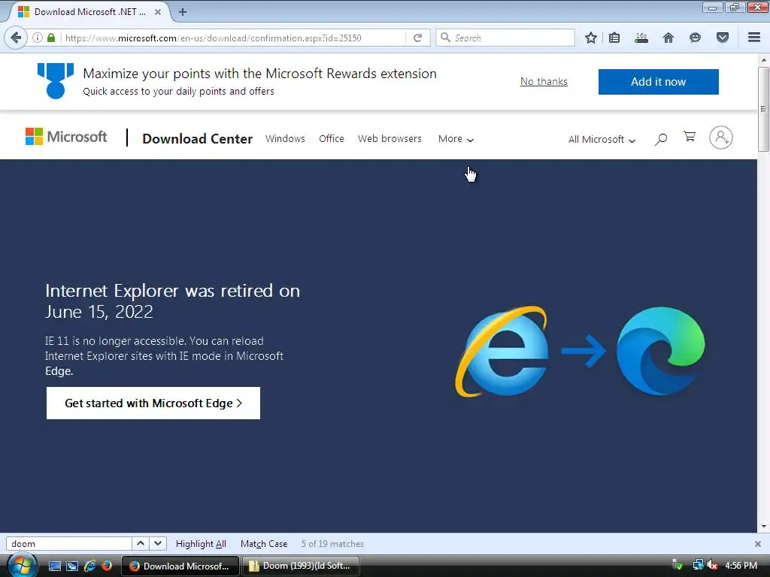Switch to Download Microsoft taskbar button
The image size is (770, 577).
[180, 566]
